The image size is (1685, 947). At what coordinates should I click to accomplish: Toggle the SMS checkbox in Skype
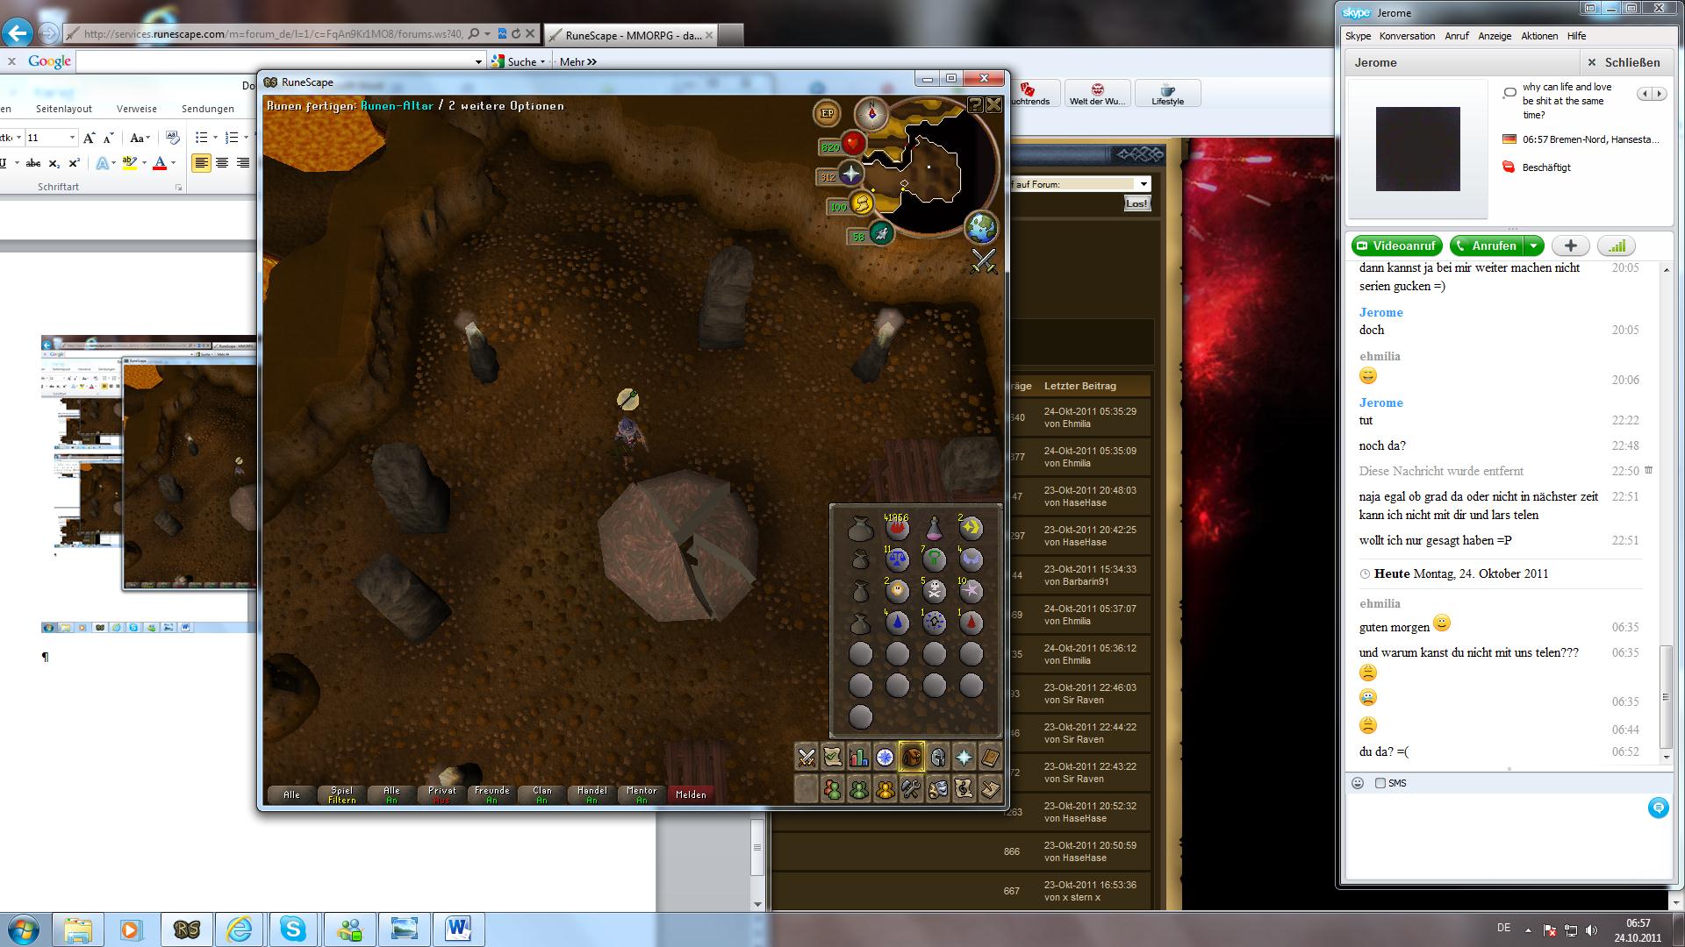point(1380,783)
